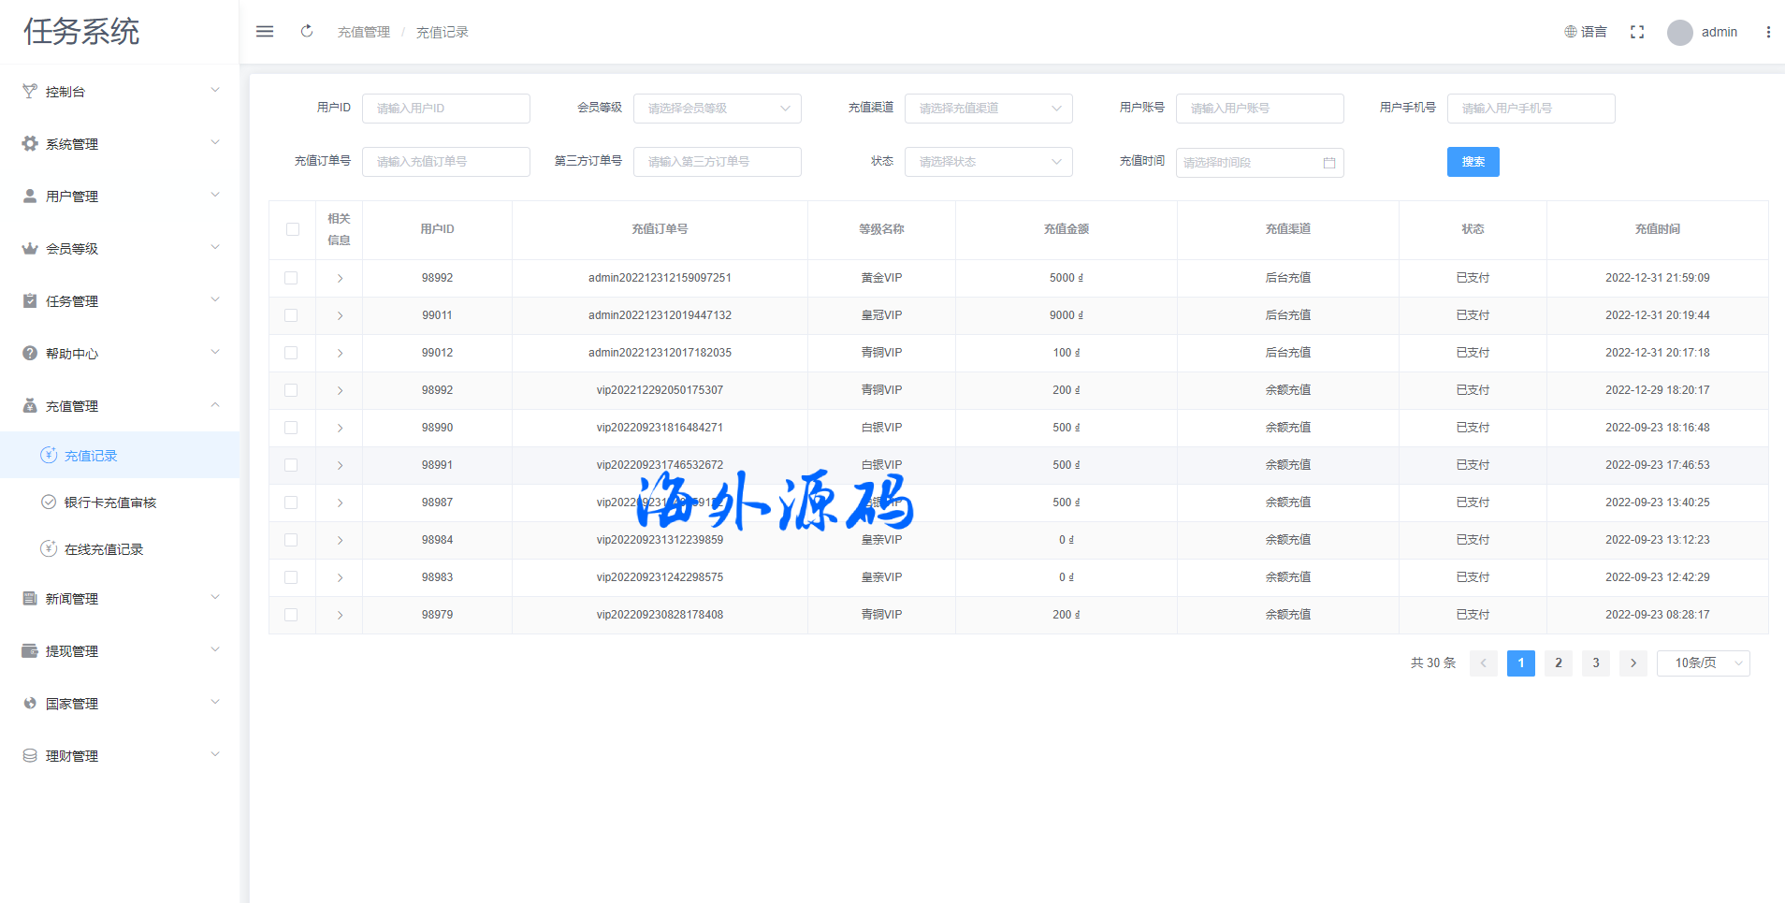Open 银行卡充值审核 menu item

point(109,502)
